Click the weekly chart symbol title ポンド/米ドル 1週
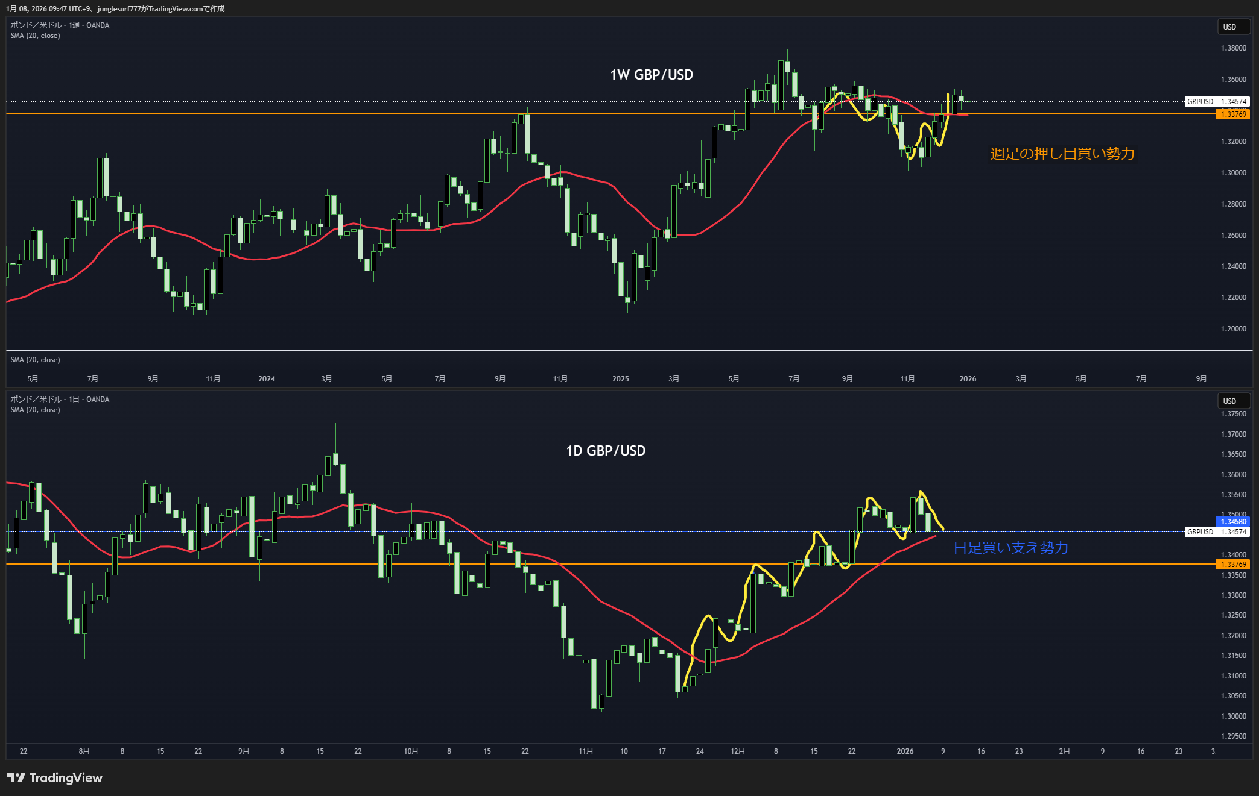This screenshot has width=1259, height=796. click(60, 25)
